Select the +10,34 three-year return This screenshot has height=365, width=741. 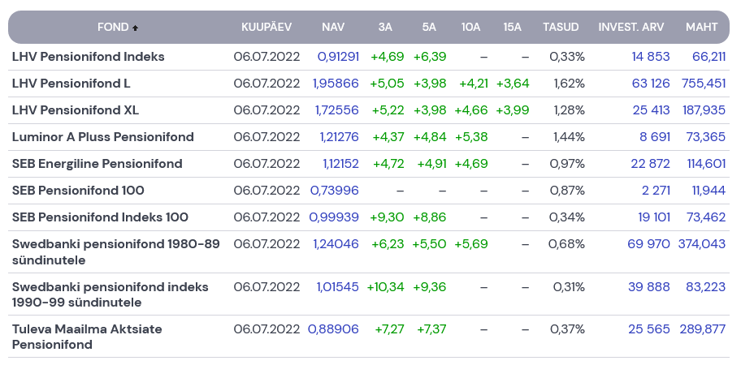tap(386, 287)
